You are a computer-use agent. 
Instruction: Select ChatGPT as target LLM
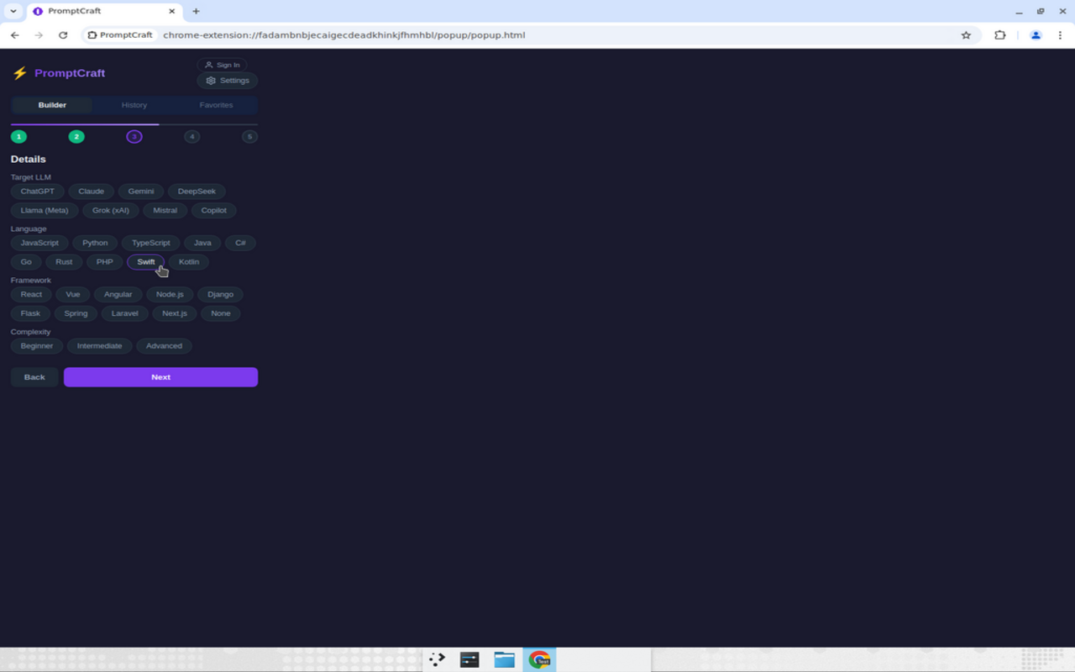click(38, 192)
